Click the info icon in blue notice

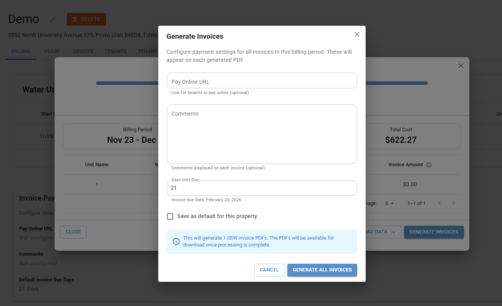pos(176,241)
